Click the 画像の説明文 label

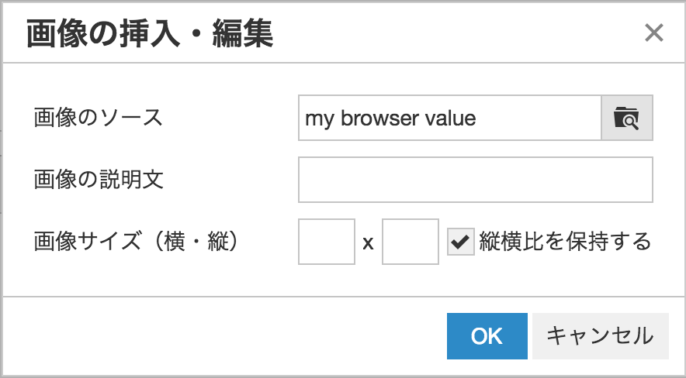pos(99,180)
